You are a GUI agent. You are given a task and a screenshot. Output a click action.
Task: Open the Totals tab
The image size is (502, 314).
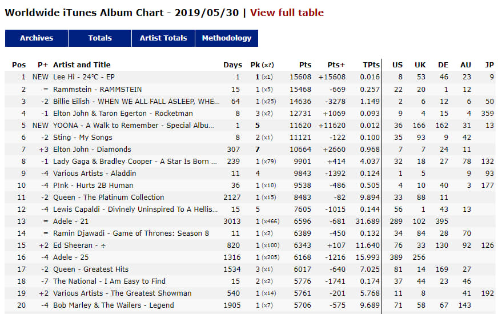pos(100,38)
